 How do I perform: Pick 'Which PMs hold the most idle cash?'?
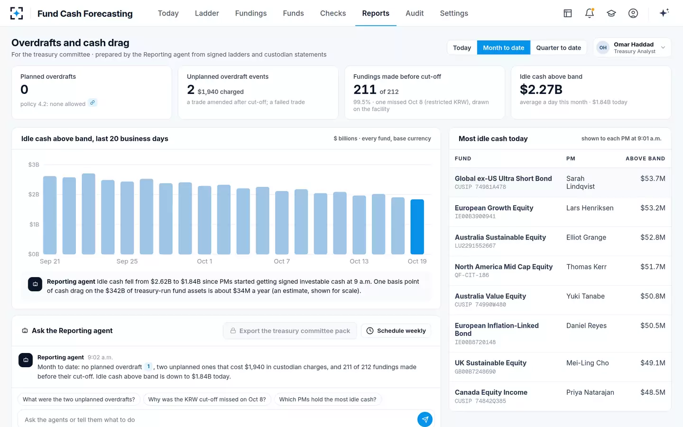[328, 399]
